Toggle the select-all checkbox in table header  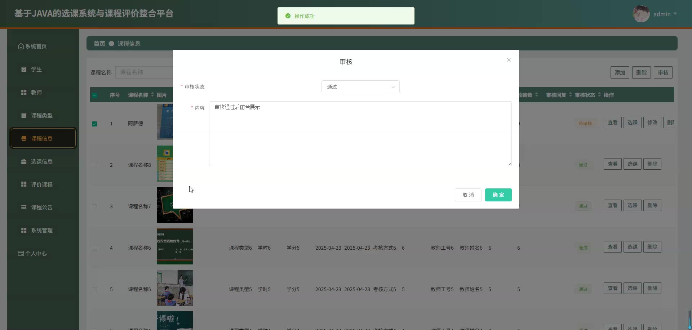point(94,95)
